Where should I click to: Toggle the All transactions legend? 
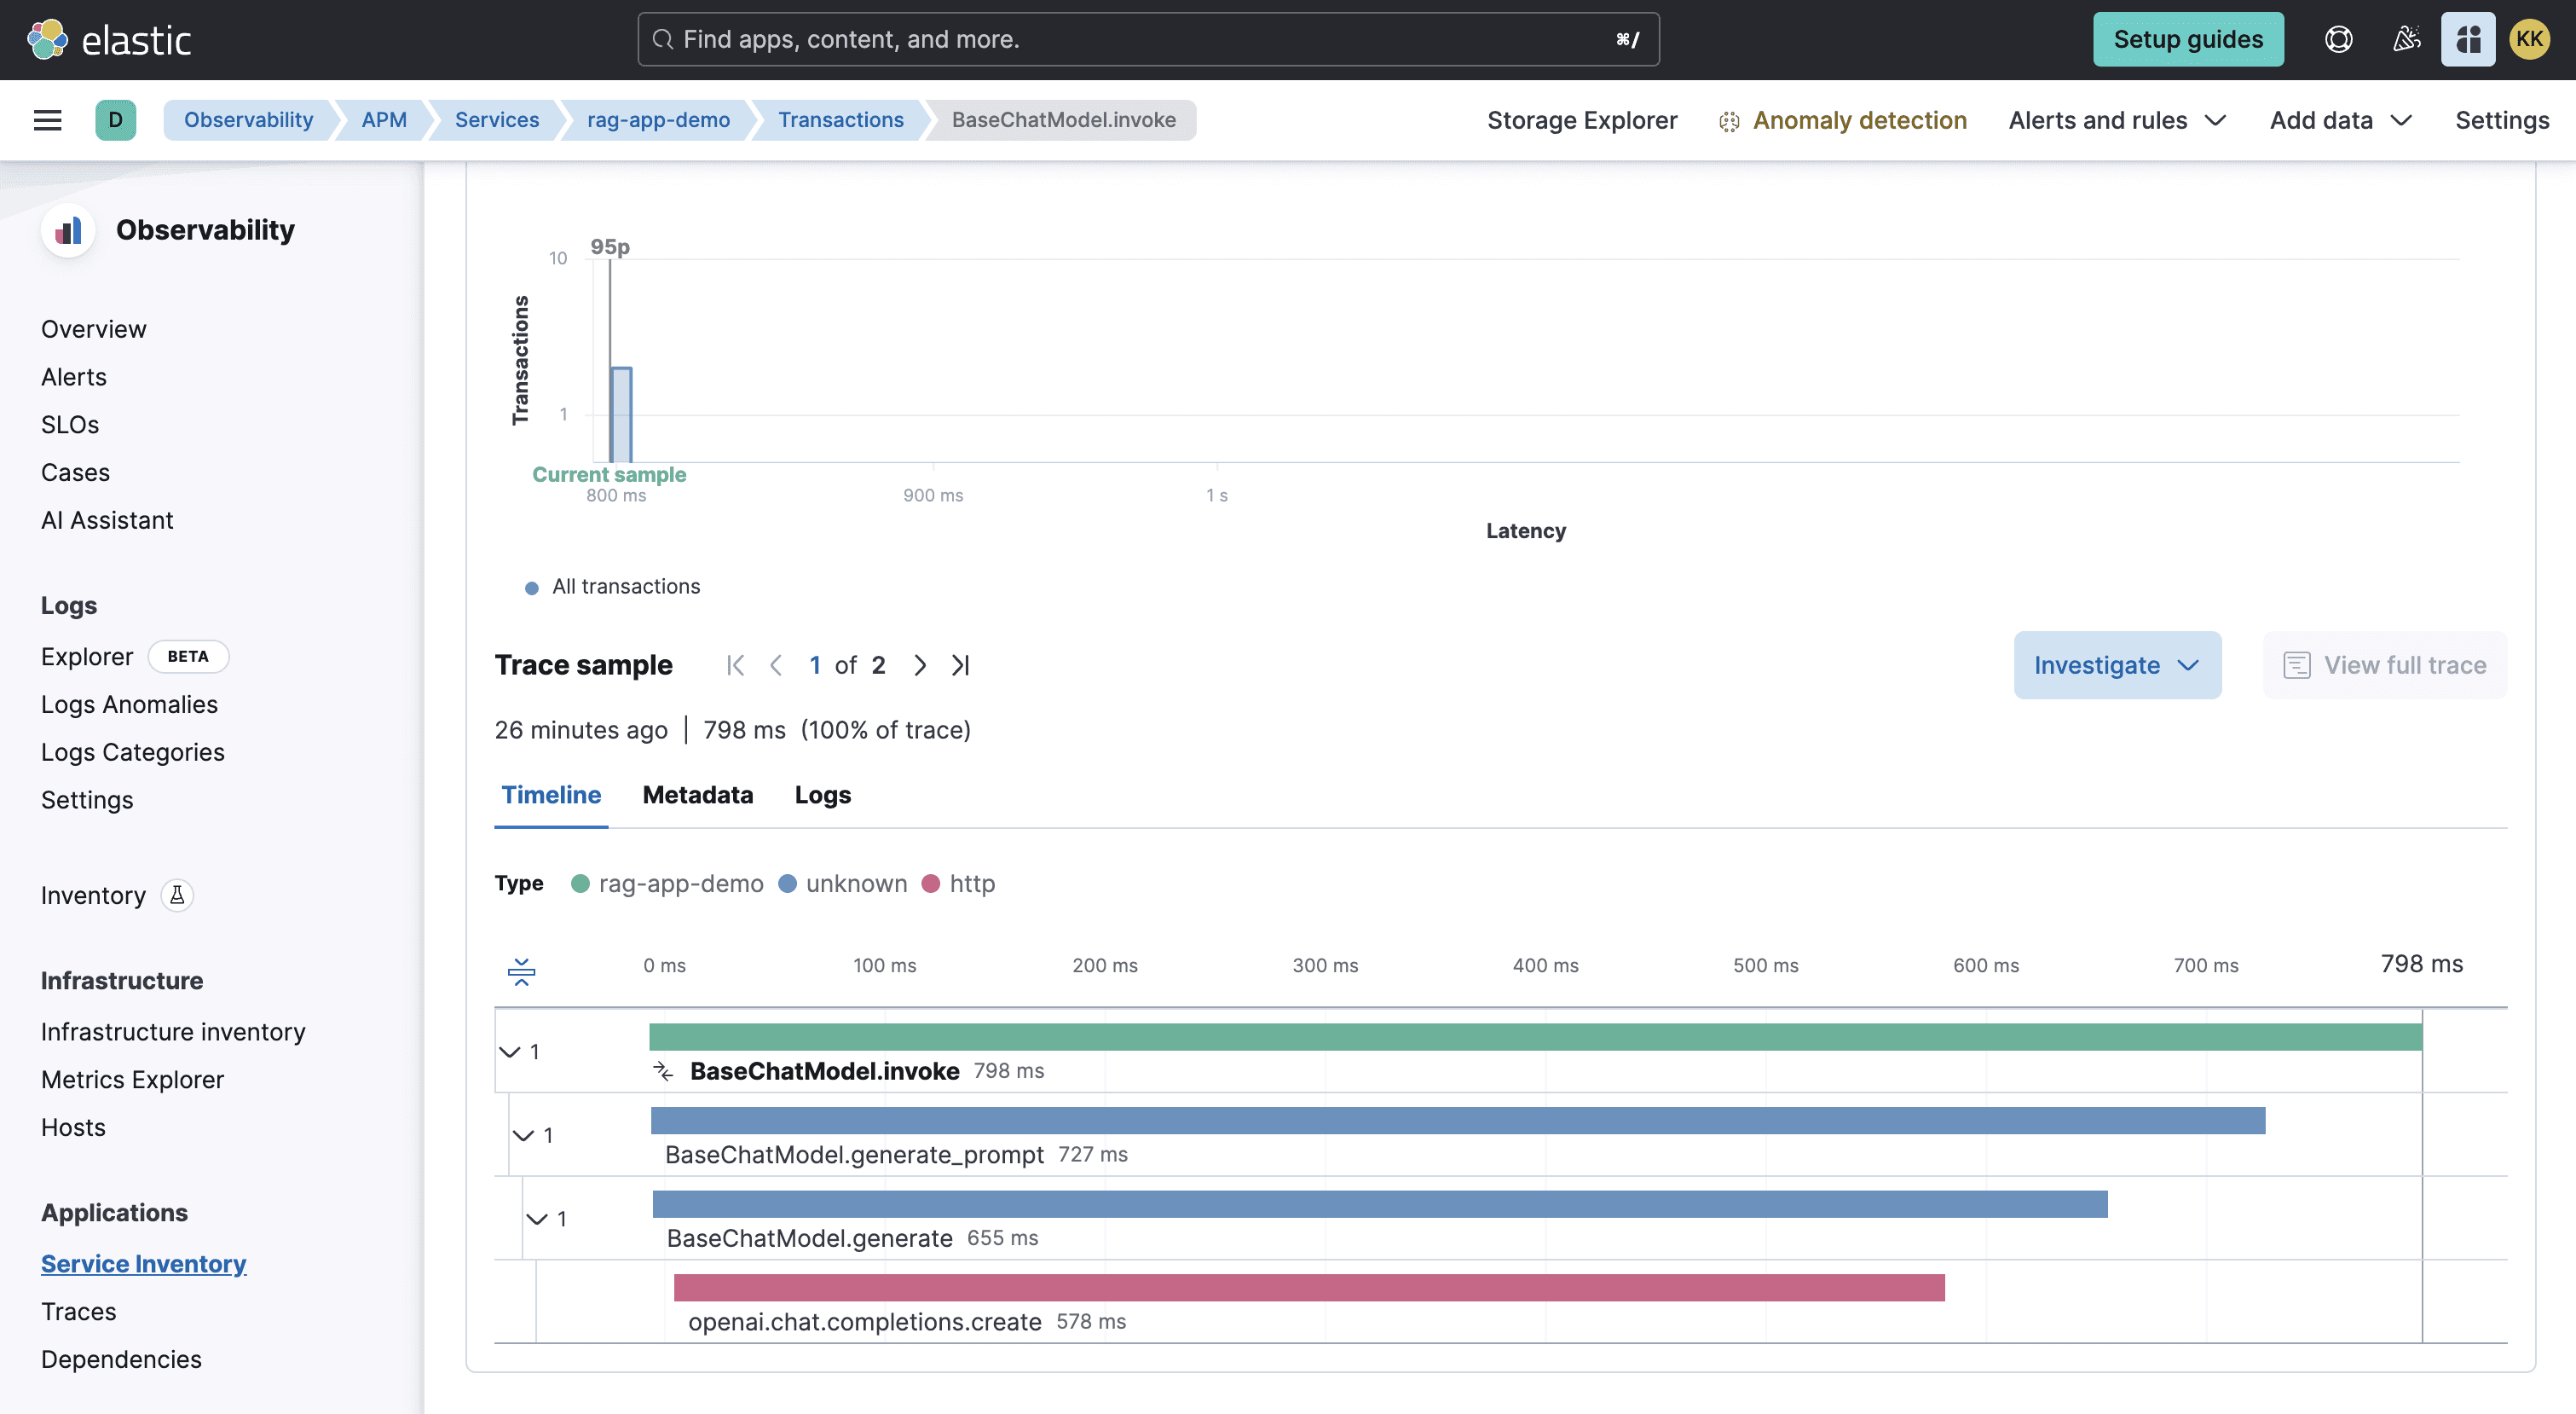click(x=612, y=587)
